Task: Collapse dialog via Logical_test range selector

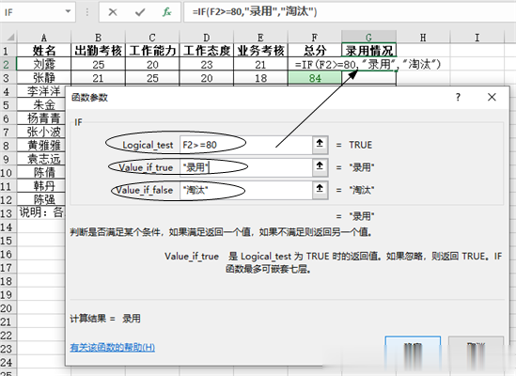Action: [320, 145]
